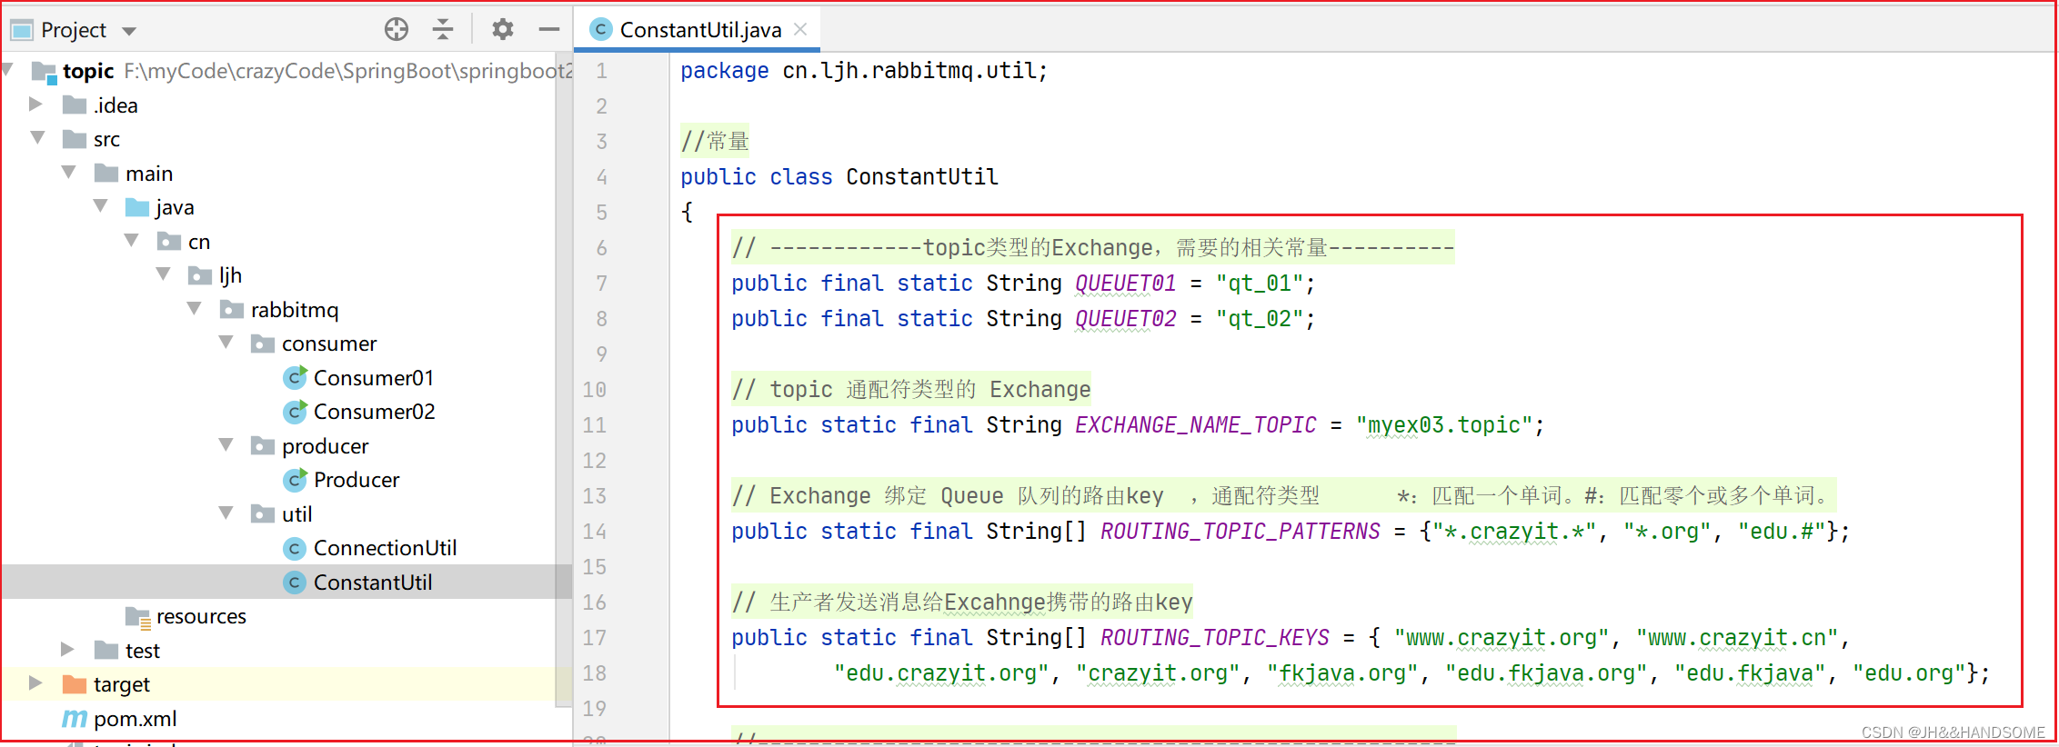Collapse the util package arrow
This screenshot has height=747, width=2059.
pos(226,513)
